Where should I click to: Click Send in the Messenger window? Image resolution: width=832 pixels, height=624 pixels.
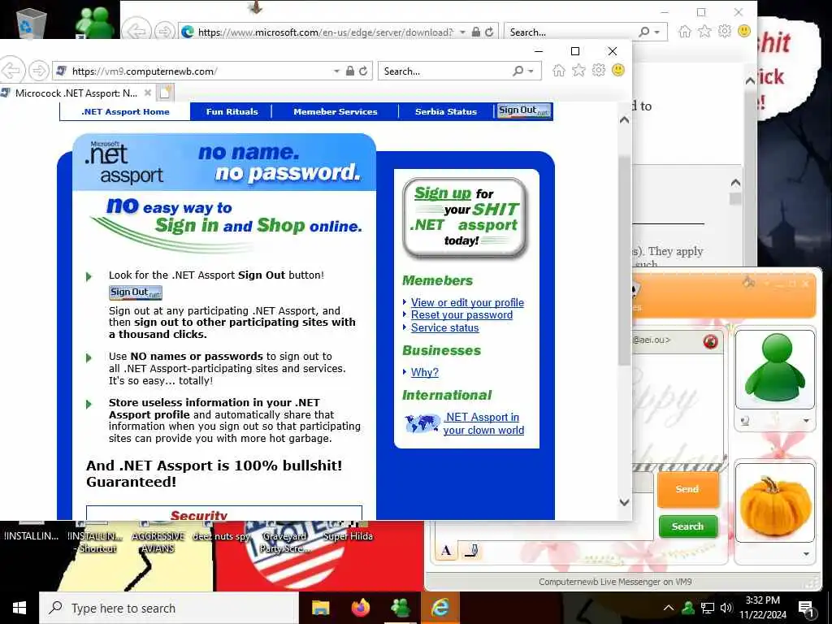tap(687, 489)
